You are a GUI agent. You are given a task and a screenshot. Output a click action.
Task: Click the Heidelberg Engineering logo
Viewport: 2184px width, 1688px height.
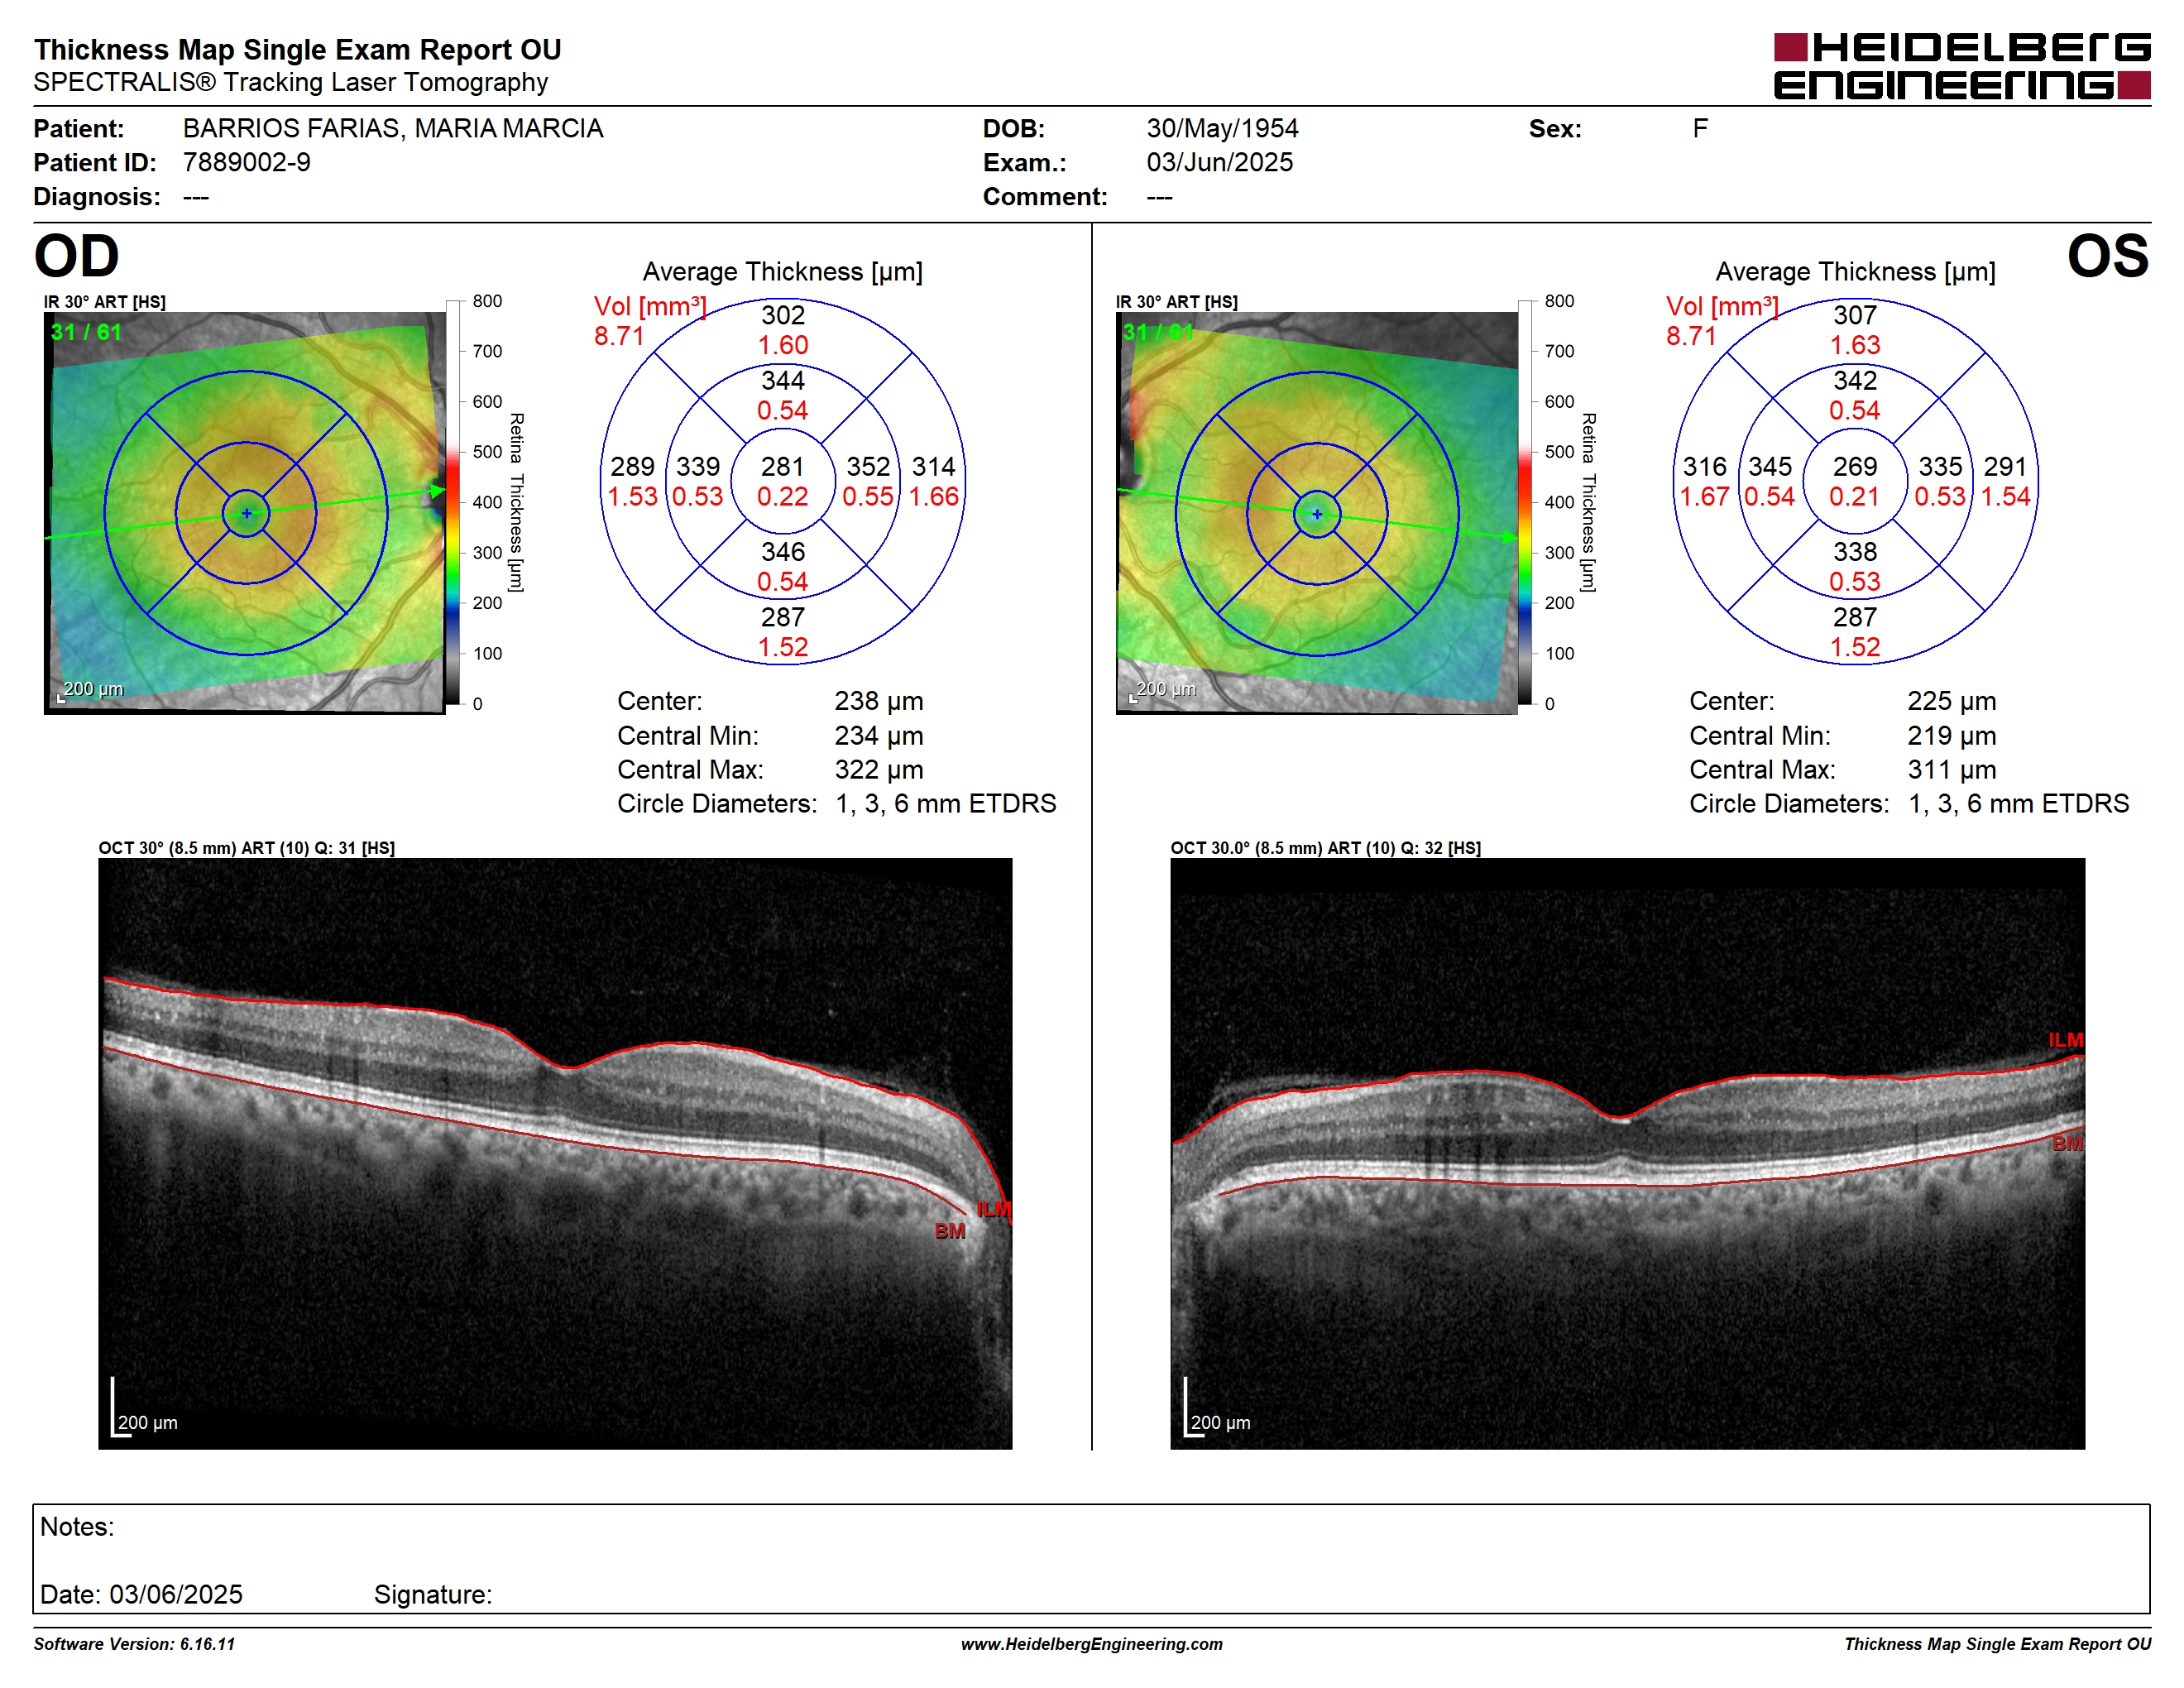[x=1961, y=67]
